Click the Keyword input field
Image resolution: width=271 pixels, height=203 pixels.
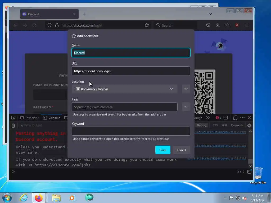(131, 131)
